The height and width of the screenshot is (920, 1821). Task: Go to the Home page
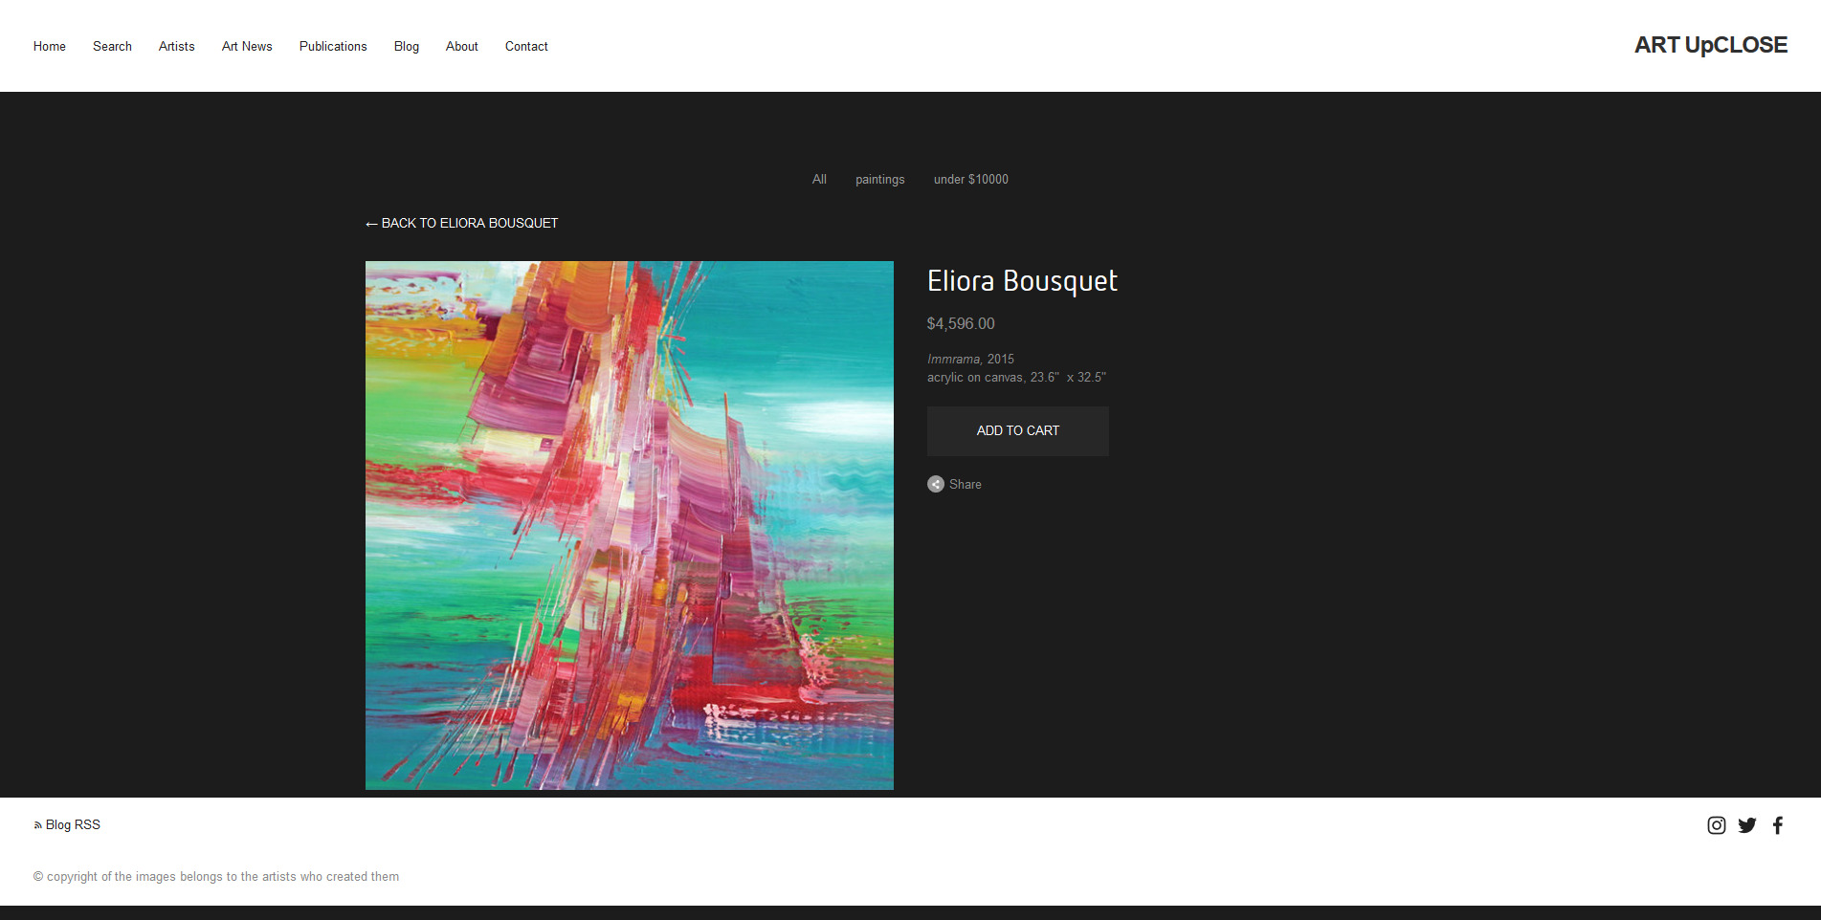(x=50, y=46)
